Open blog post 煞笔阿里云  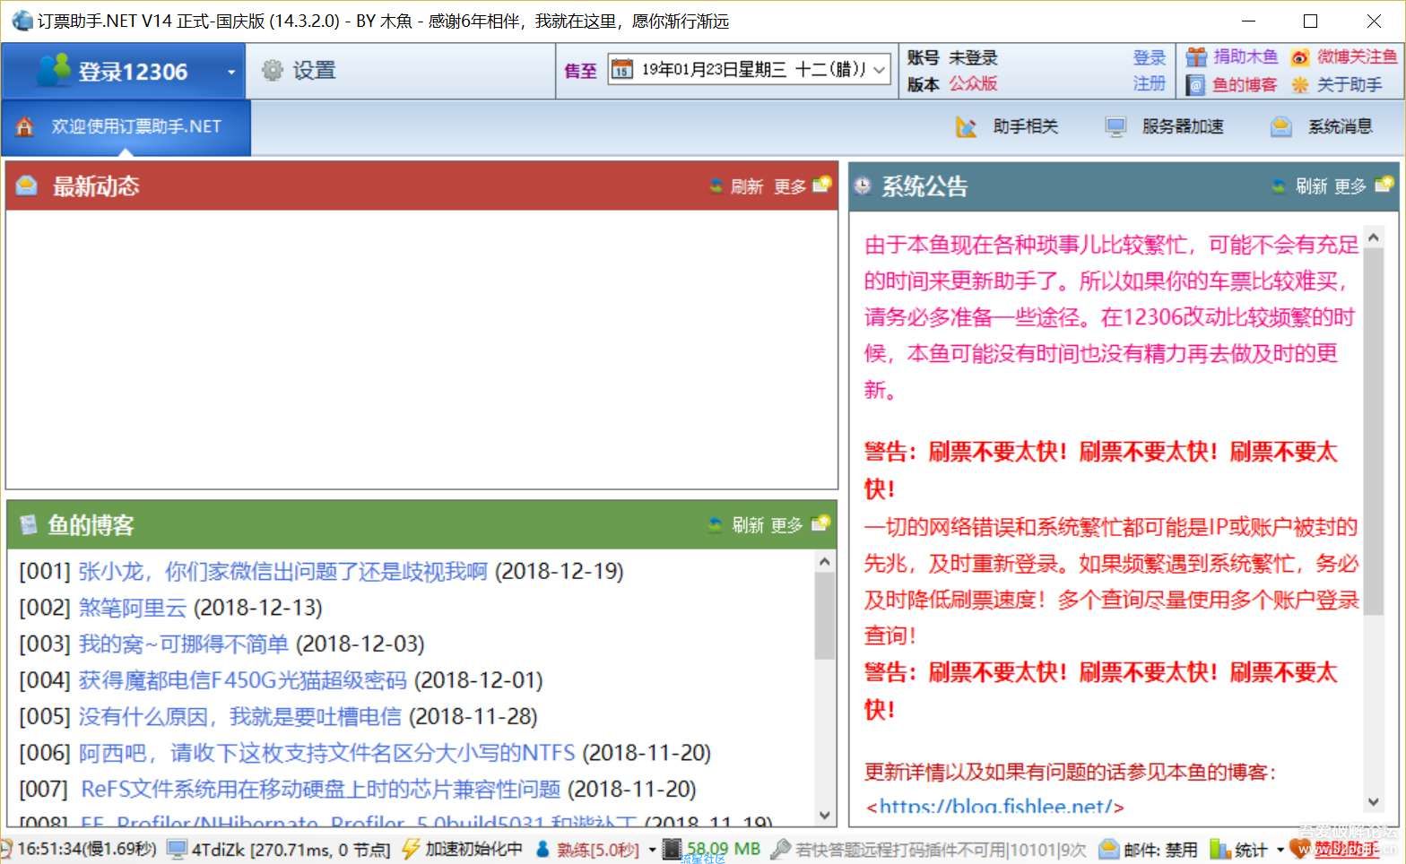[x=133, y=608]
